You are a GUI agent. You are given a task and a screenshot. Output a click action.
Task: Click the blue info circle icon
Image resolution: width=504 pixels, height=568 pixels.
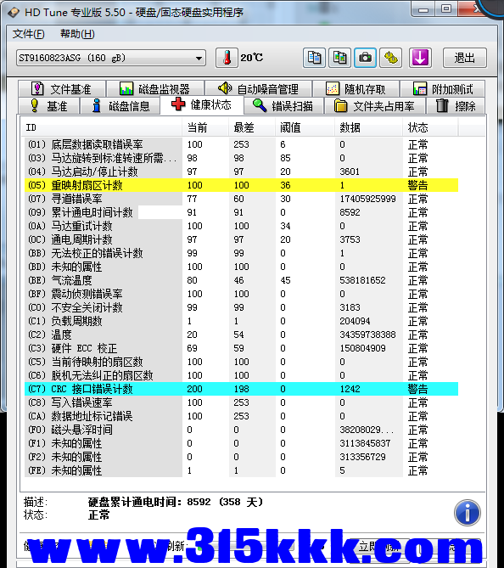(x=467, y=513)
